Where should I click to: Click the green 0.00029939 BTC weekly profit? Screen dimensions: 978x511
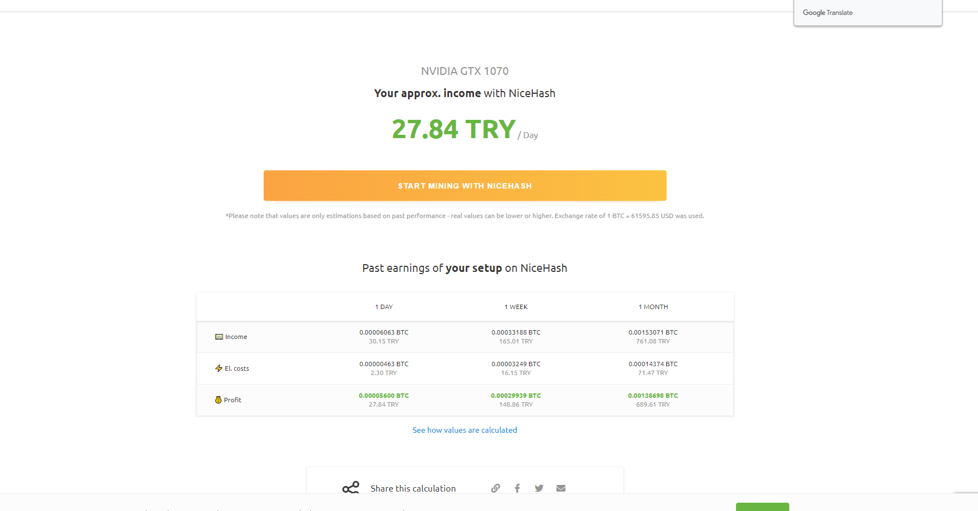516,396
